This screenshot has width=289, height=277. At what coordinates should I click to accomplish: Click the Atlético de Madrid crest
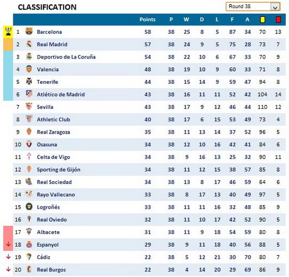click(x=29, y=95)
